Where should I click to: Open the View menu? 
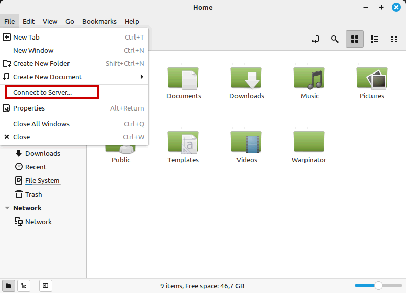click(x=50, y=21)
